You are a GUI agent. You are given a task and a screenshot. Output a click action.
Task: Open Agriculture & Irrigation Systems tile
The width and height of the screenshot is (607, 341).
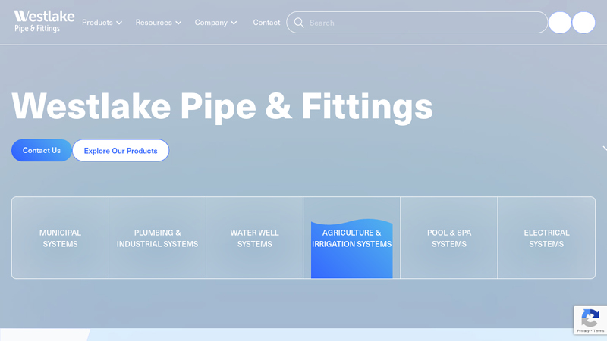point(352,238)
